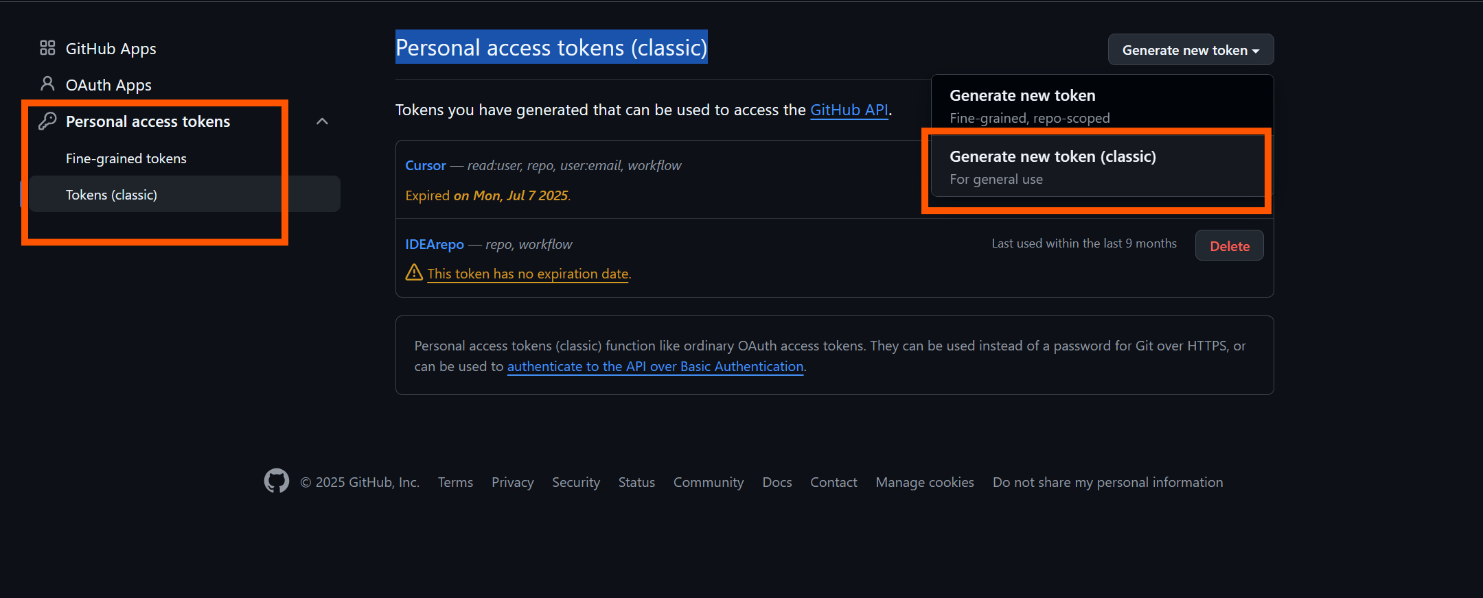Choose fine-grained Generate new token option
The width and height of the screenshot is (1483, 598).
[x=1102, y=106]
